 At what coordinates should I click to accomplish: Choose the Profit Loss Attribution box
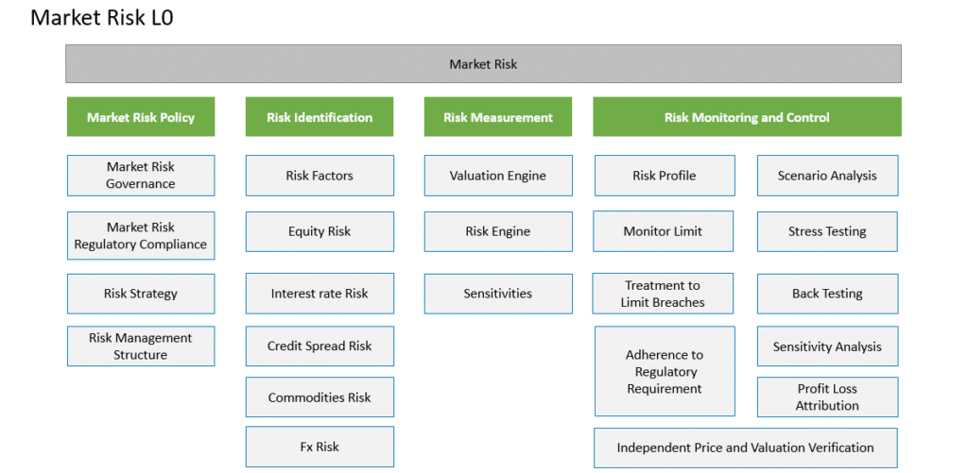[x=827, y=397]
